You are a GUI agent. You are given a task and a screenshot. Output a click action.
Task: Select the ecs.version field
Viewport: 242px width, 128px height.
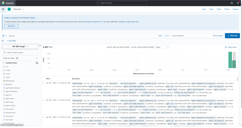click(10, 109)
